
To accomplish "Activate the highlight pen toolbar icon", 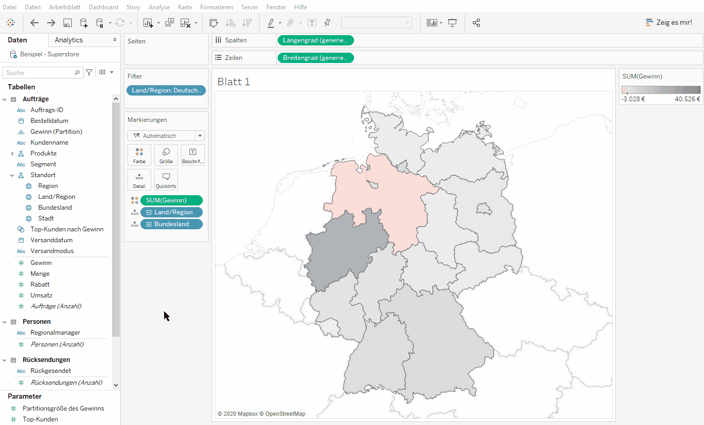I will tap(271, 23).
